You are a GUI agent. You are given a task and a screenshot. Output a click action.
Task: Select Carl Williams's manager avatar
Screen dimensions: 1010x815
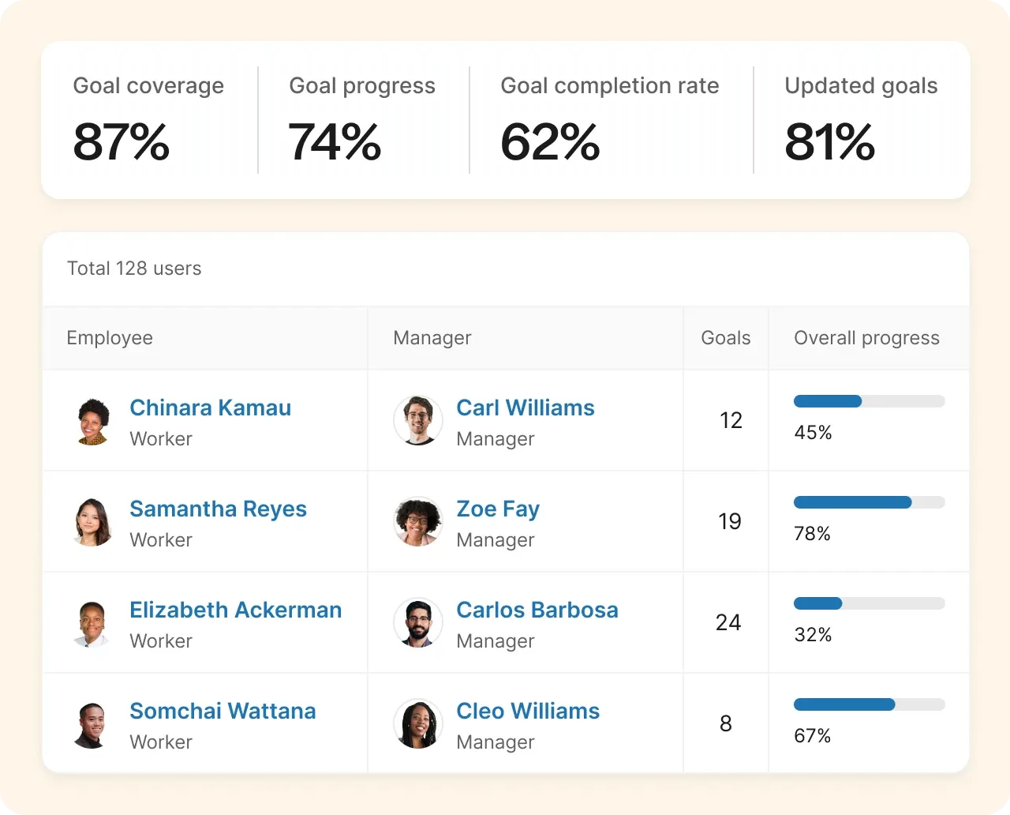[x=418, y=421]
